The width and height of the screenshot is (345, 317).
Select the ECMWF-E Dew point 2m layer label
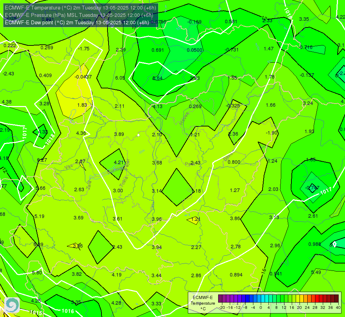click(x=77, y=23)
